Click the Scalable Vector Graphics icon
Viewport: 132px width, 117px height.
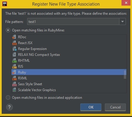(14, 90)
